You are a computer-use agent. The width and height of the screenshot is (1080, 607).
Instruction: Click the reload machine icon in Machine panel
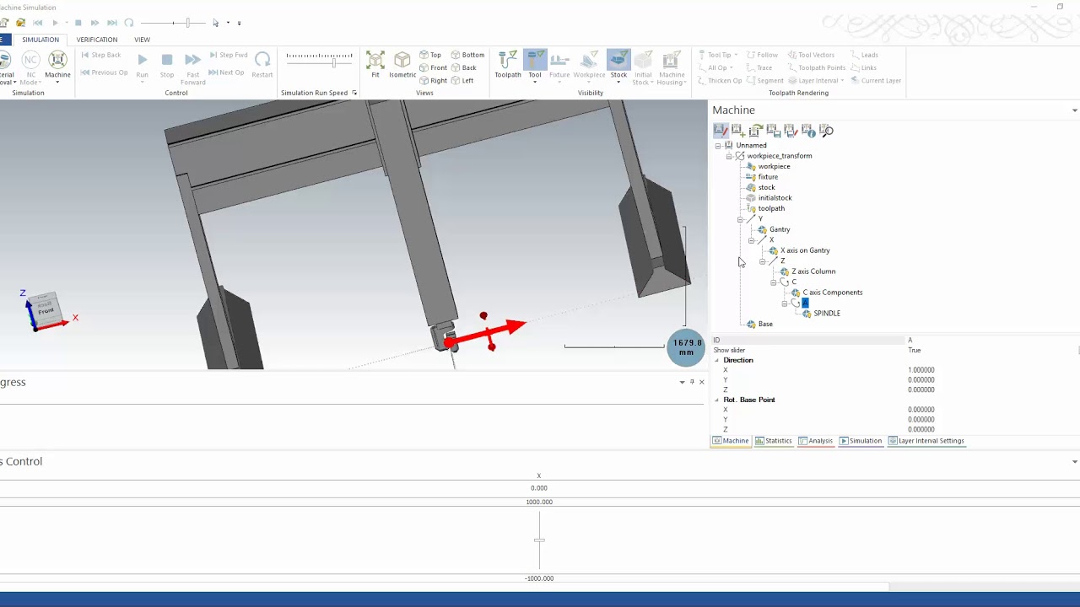755,131
